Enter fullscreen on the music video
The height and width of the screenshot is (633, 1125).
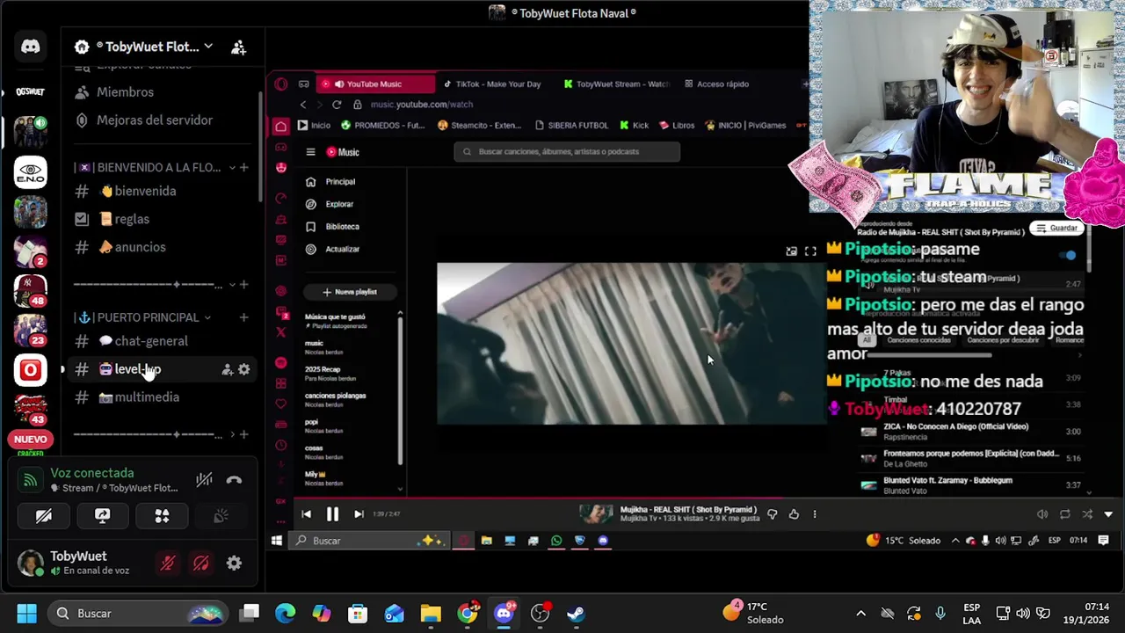[x=810, y=251]
